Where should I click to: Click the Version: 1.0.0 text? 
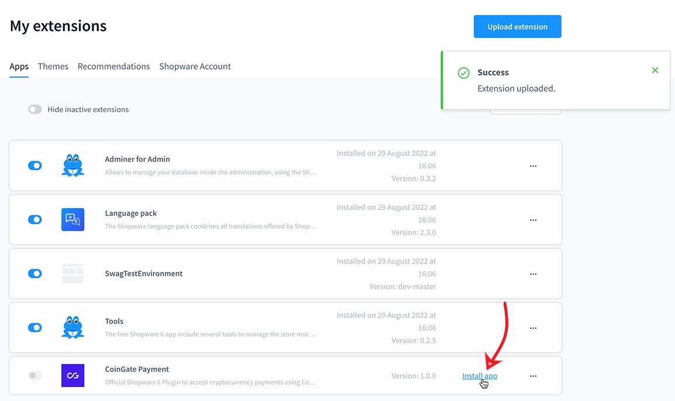414,376
